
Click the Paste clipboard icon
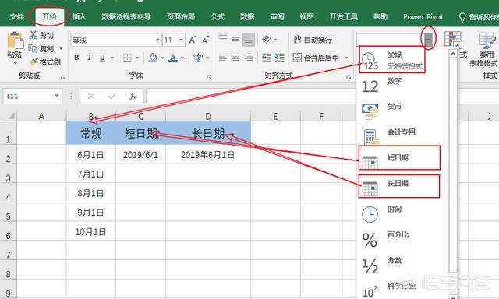pos(15,40)
